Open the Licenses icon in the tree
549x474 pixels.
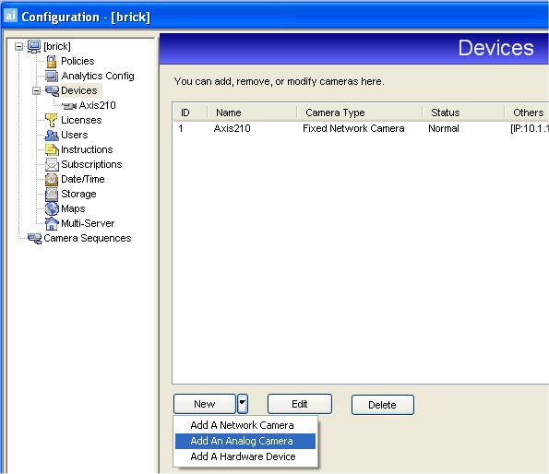tap(51, 120)
